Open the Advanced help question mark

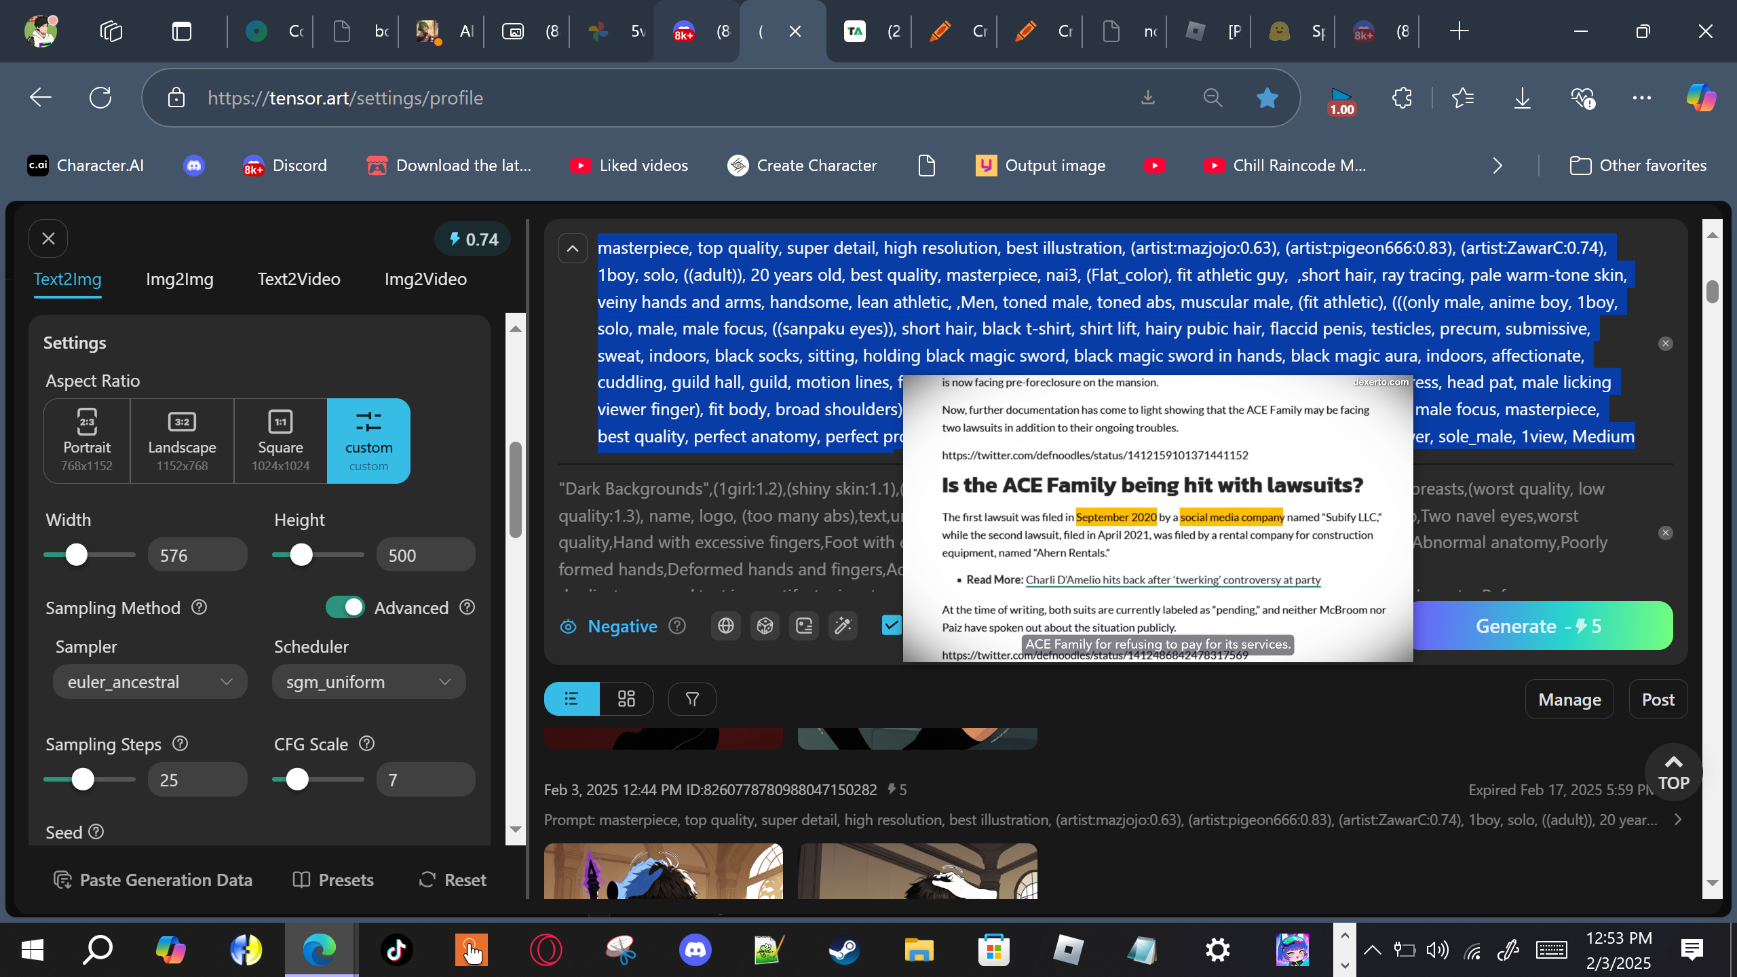coord(467,607)
